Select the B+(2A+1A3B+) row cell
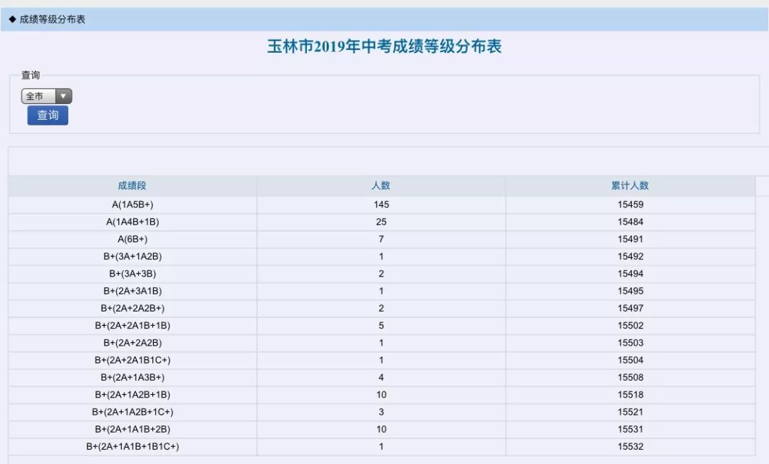 132,378
